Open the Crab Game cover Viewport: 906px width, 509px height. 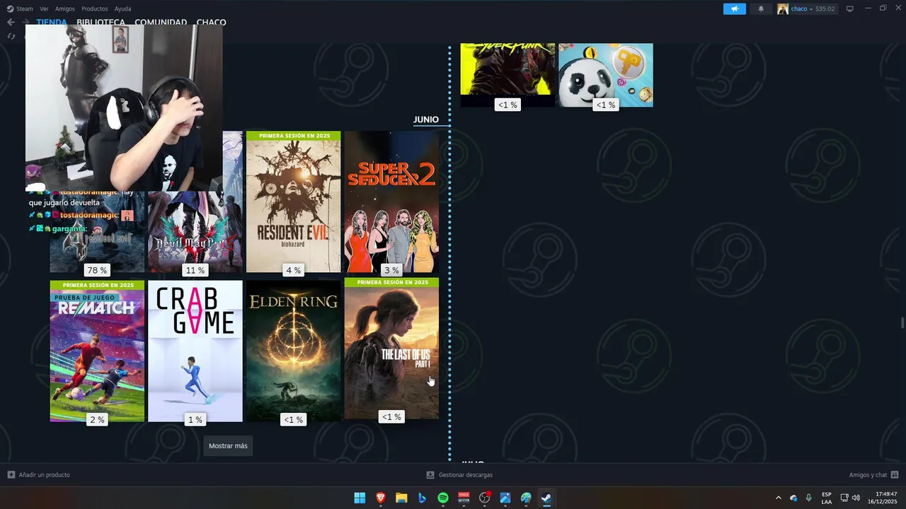tap(195, 351)
